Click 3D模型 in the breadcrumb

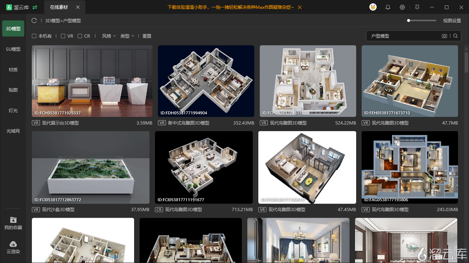pyautogui.click(x=52, y=21)
